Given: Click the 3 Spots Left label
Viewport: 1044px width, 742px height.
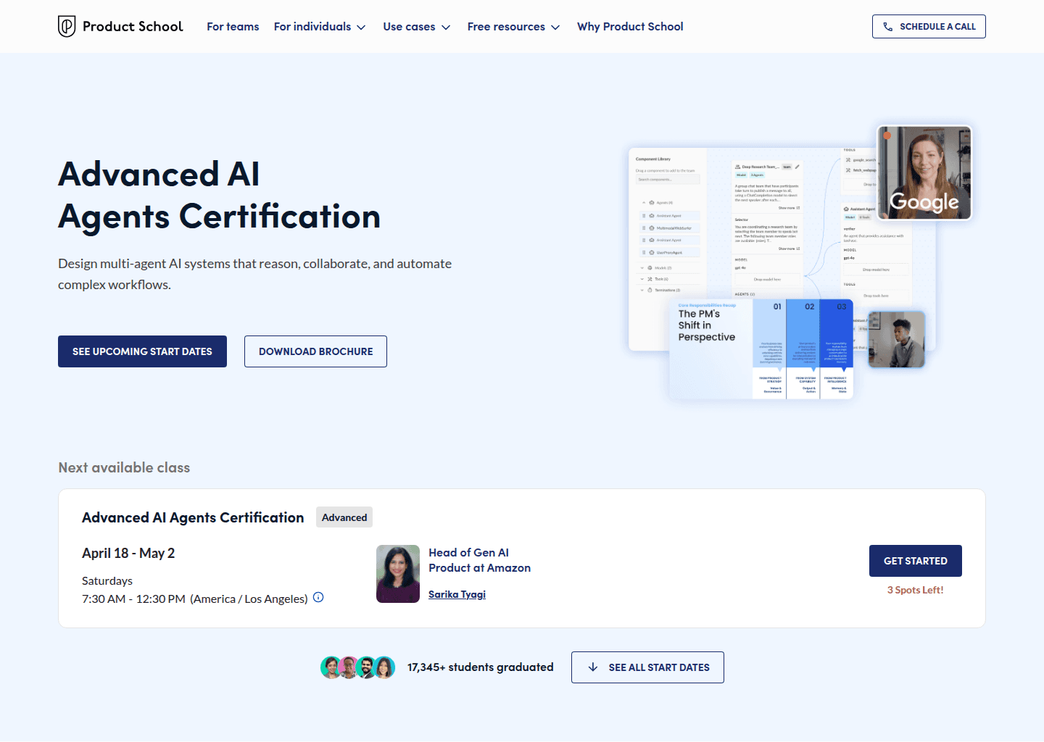Looking at the screenshot, I should coord(915,589).
